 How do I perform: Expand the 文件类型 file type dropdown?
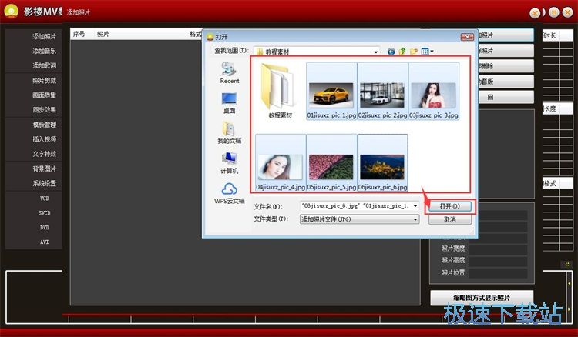click(415, 219)
